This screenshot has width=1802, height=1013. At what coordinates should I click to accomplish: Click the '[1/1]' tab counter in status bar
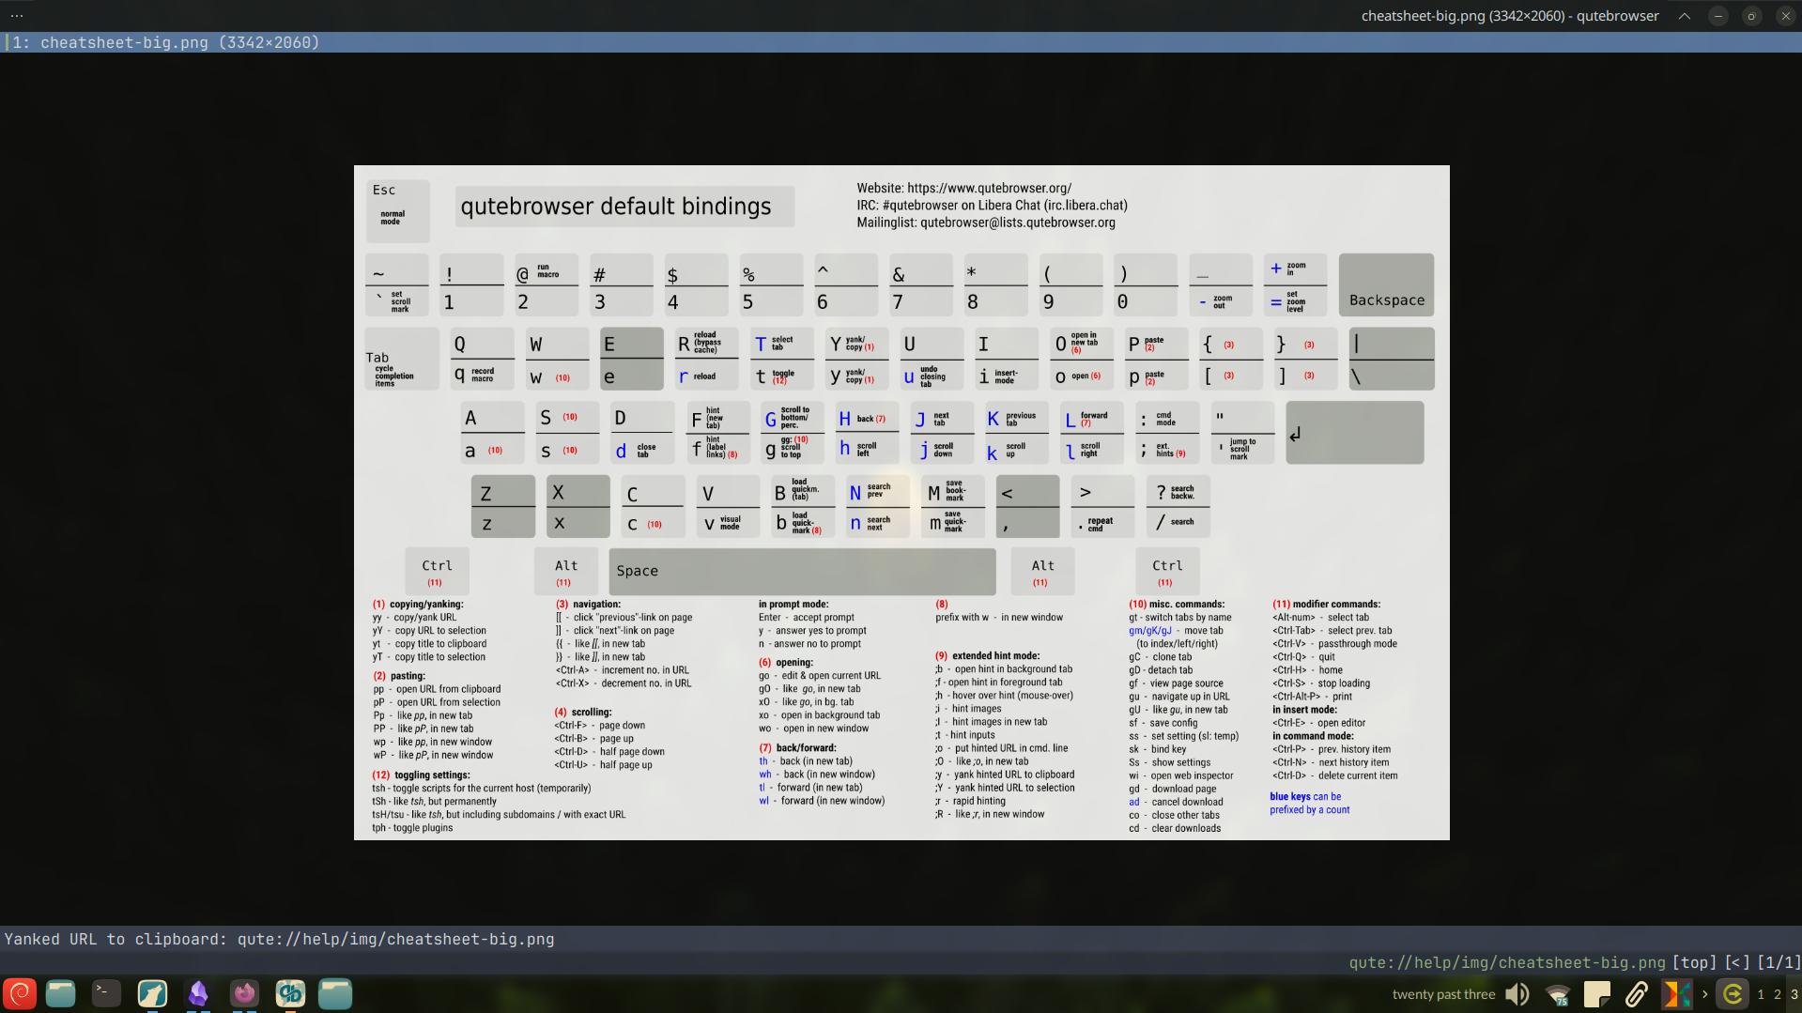coord(1779,962)
